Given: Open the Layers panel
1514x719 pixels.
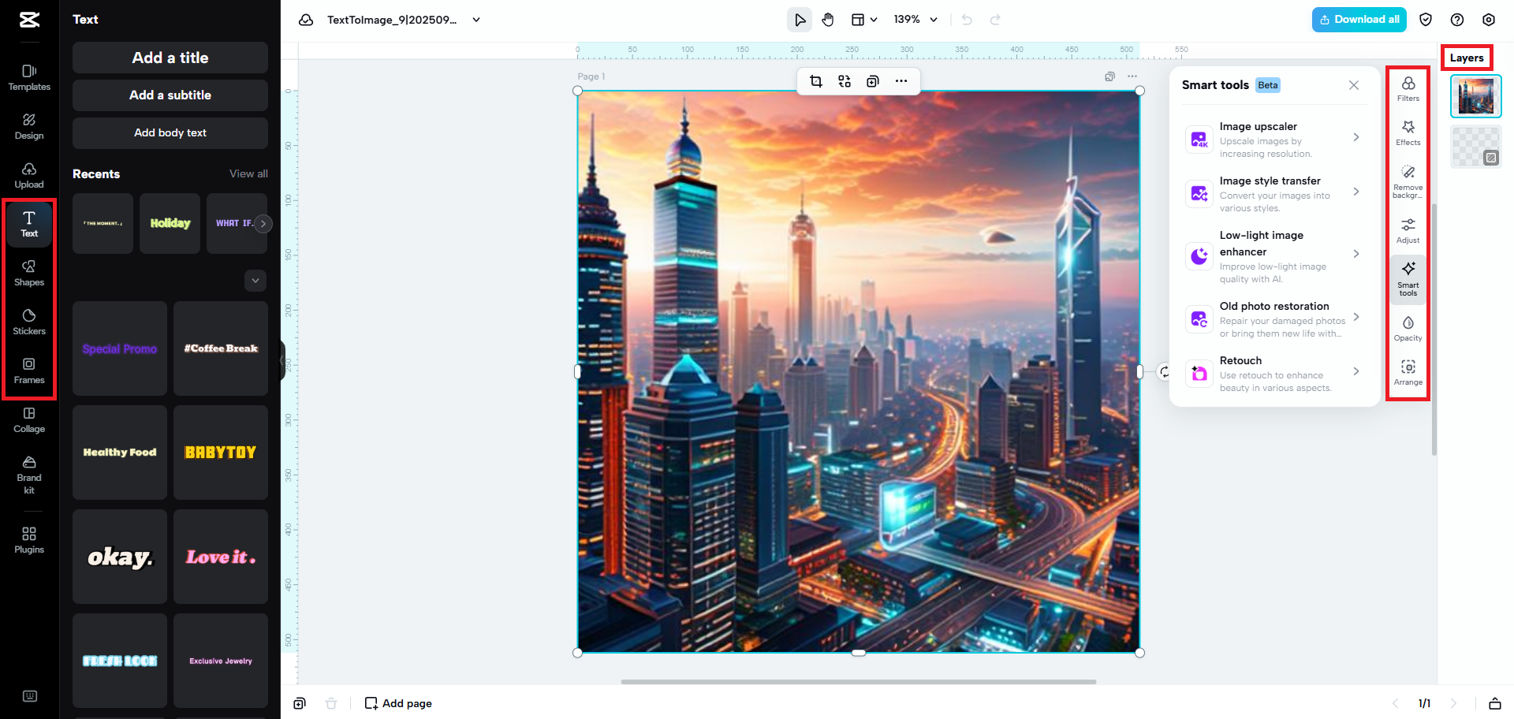Looking at the screenshot, I should [x=1466, y=57].
